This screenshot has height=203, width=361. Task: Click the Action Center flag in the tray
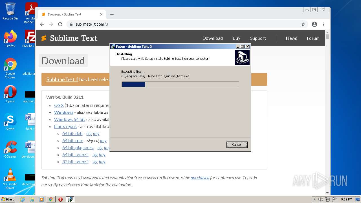334,199
